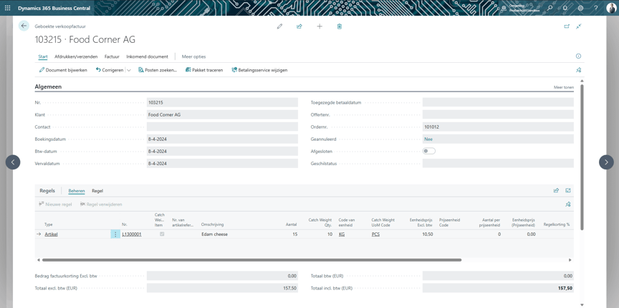Delete the invoice with trash icon
Screen dimensions: 619x308
(x=340, y=26)
